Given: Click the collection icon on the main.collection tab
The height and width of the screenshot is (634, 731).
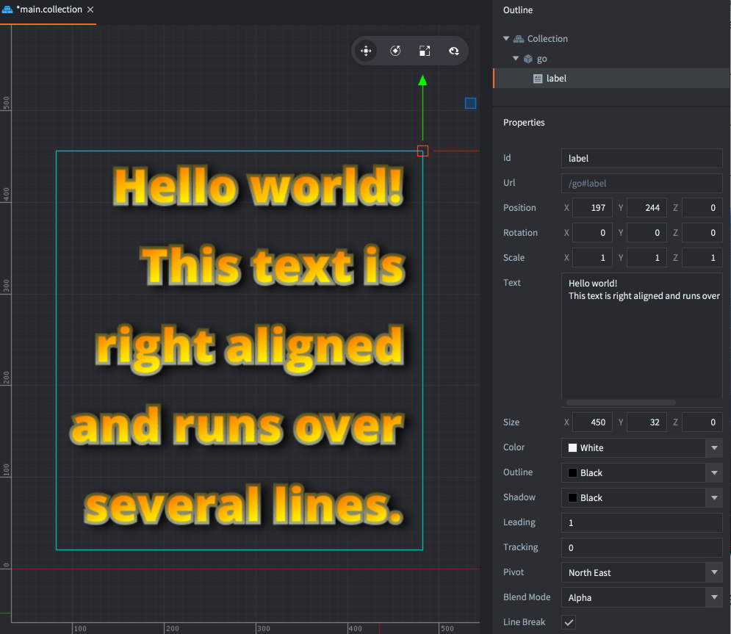Looking at the screenshot, I should (8, 9).
